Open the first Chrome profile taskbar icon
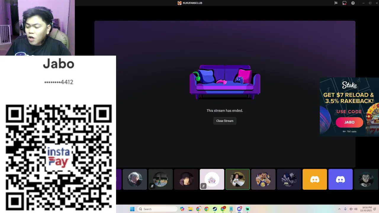The image size is (379, 213). [x=198, y=209]
